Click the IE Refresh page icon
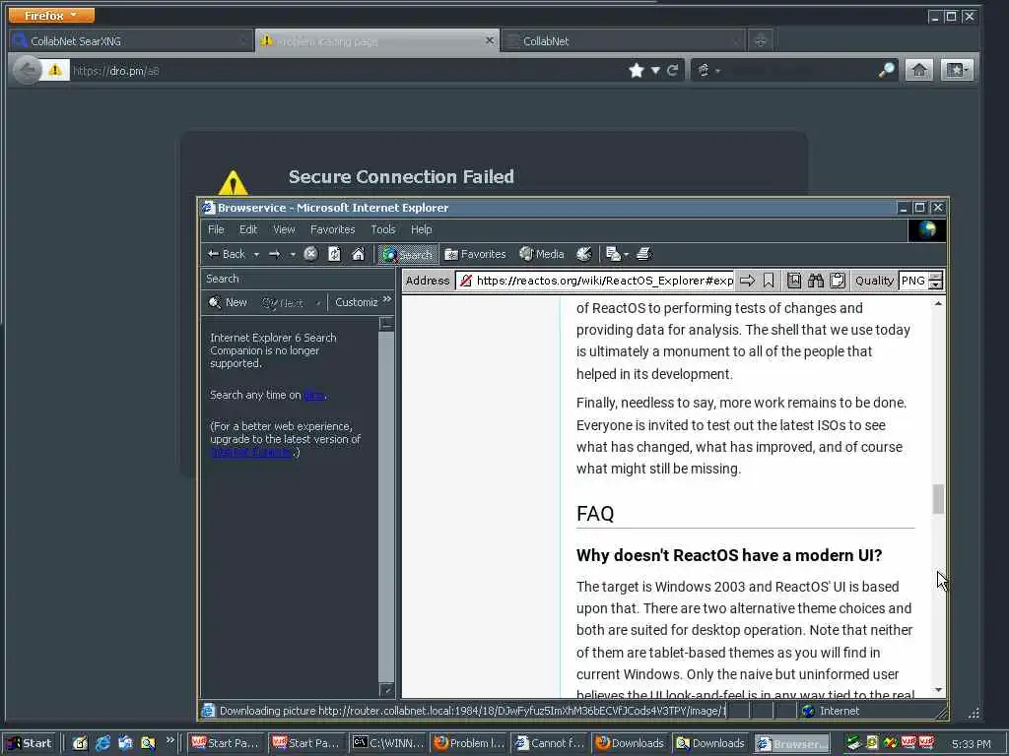The height and width of the screenshot is (756, 1009). [x=335, y=254]
